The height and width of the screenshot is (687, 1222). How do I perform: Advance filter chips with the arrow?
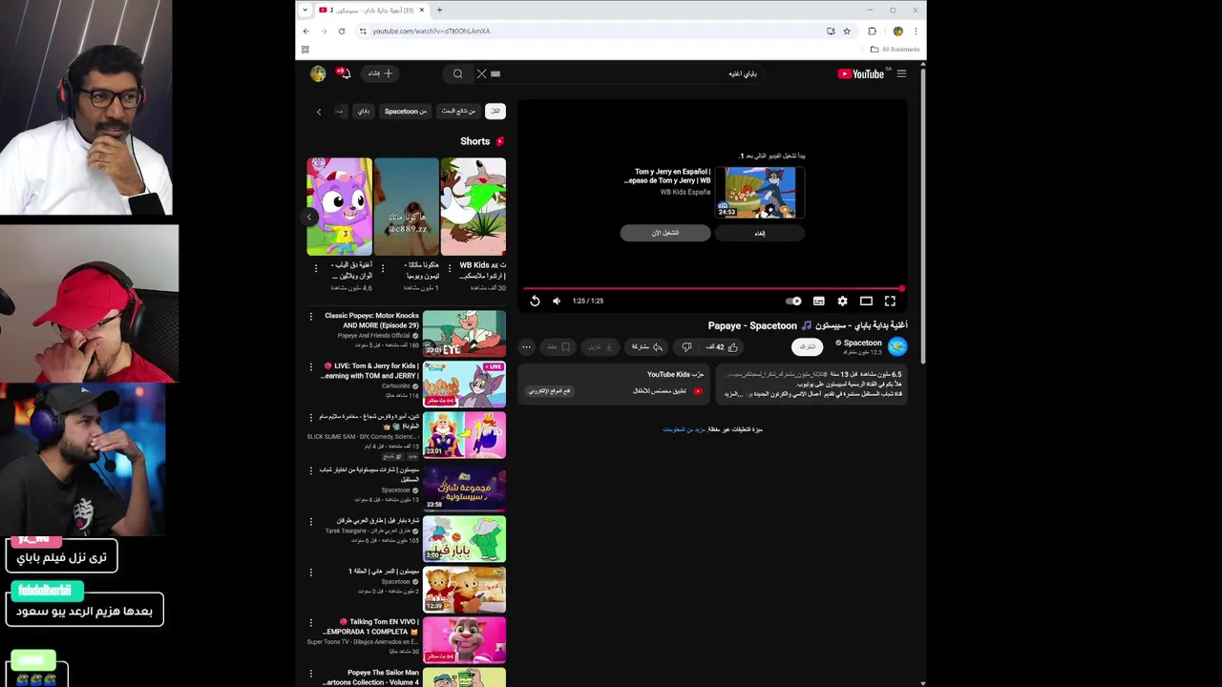pyautogui.click(x=319, y=112)
